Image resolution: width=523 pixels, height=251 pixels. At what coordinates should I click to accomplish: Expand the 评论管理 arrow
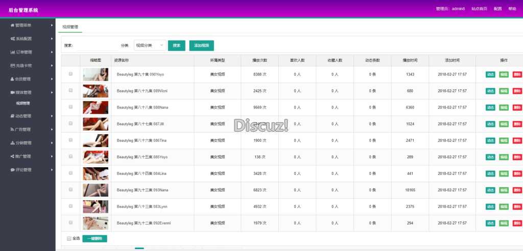(52, 170)
